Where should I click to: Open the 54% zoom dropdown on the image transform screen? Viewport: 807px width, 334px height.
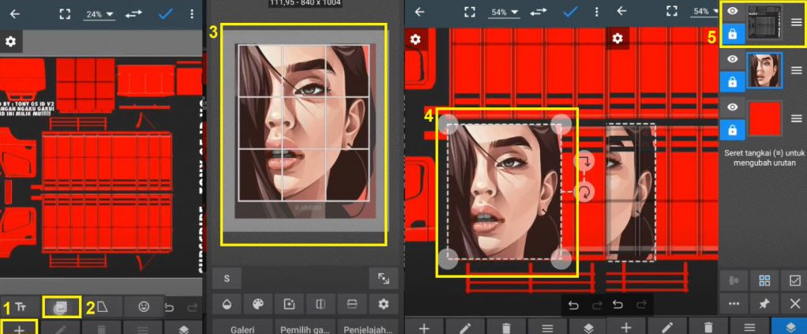coord(503,13)
